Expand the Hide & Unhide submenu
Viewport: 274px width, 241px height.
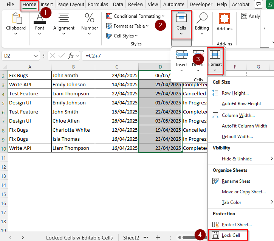coord(272,159)
